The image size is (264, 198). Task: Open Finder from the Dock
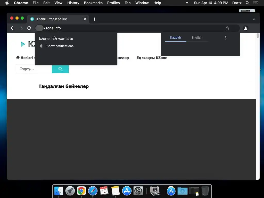click(x=59, y=191)
